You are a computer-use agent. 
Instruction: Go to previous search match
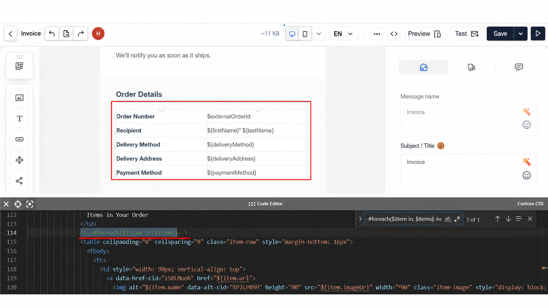click(x=498, y=219)
